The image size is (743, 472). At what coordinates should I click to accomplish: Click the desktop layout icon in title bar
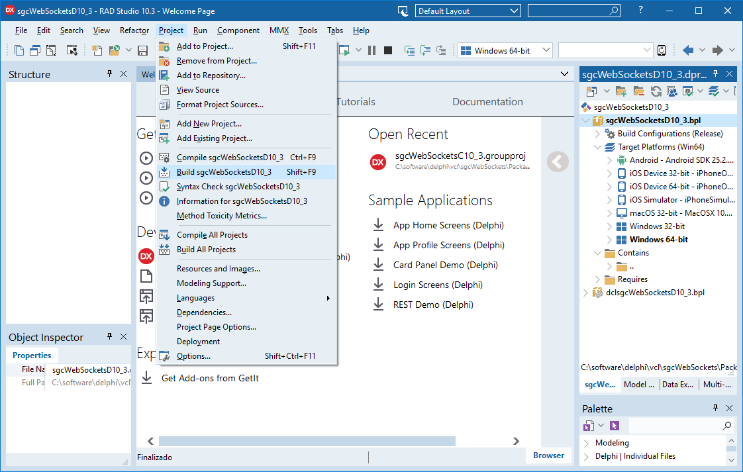pyautogui.click(x=403, y=11)
